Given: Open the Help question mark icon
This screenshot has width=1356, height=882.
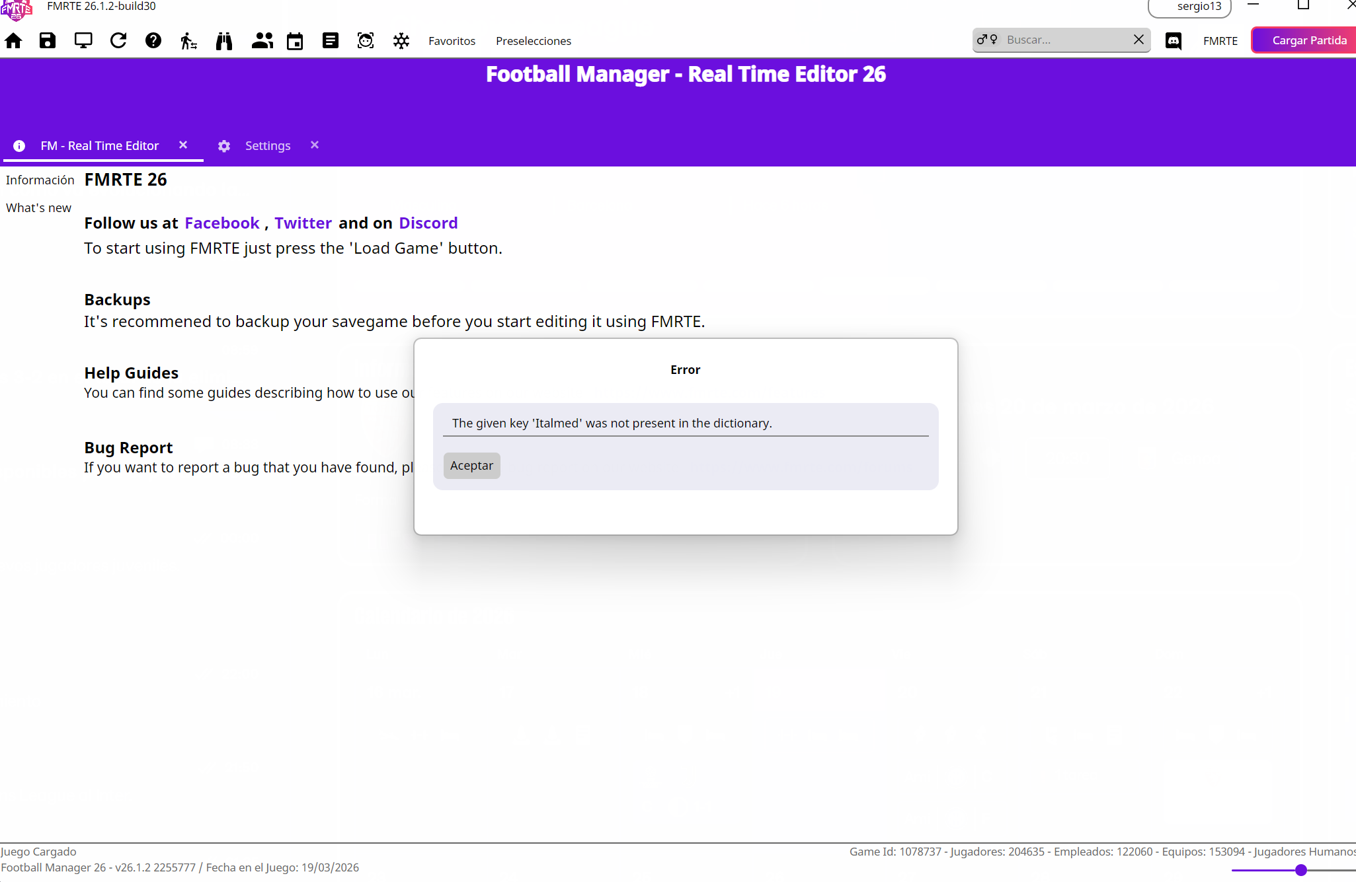Looking at the screenshot, I should pyautogui.click(x=153, y=41).
